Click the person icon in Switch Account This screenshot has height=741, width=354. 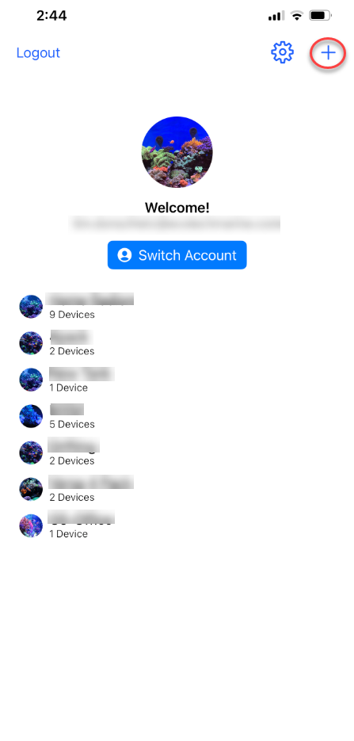pos(124,255)
